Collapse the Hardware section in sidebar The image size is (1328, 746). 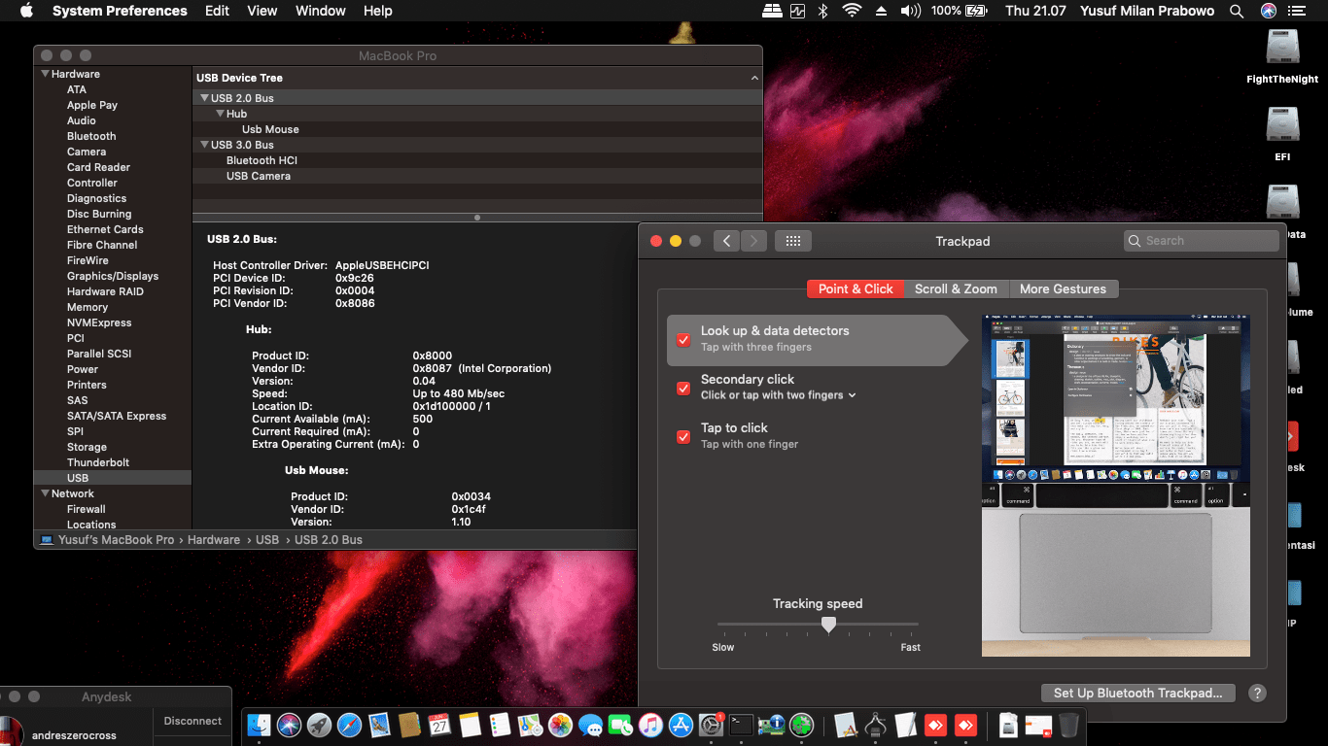45,74
